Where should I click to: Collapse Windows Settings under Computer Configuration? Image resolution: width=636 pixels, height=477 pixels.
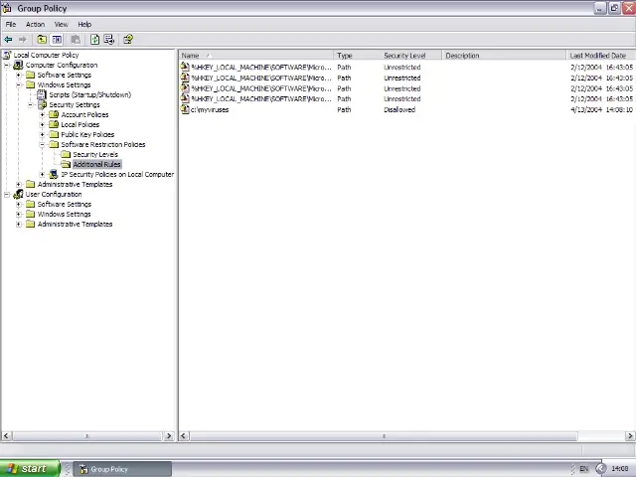pyautogui.click(x=19, y=84)
